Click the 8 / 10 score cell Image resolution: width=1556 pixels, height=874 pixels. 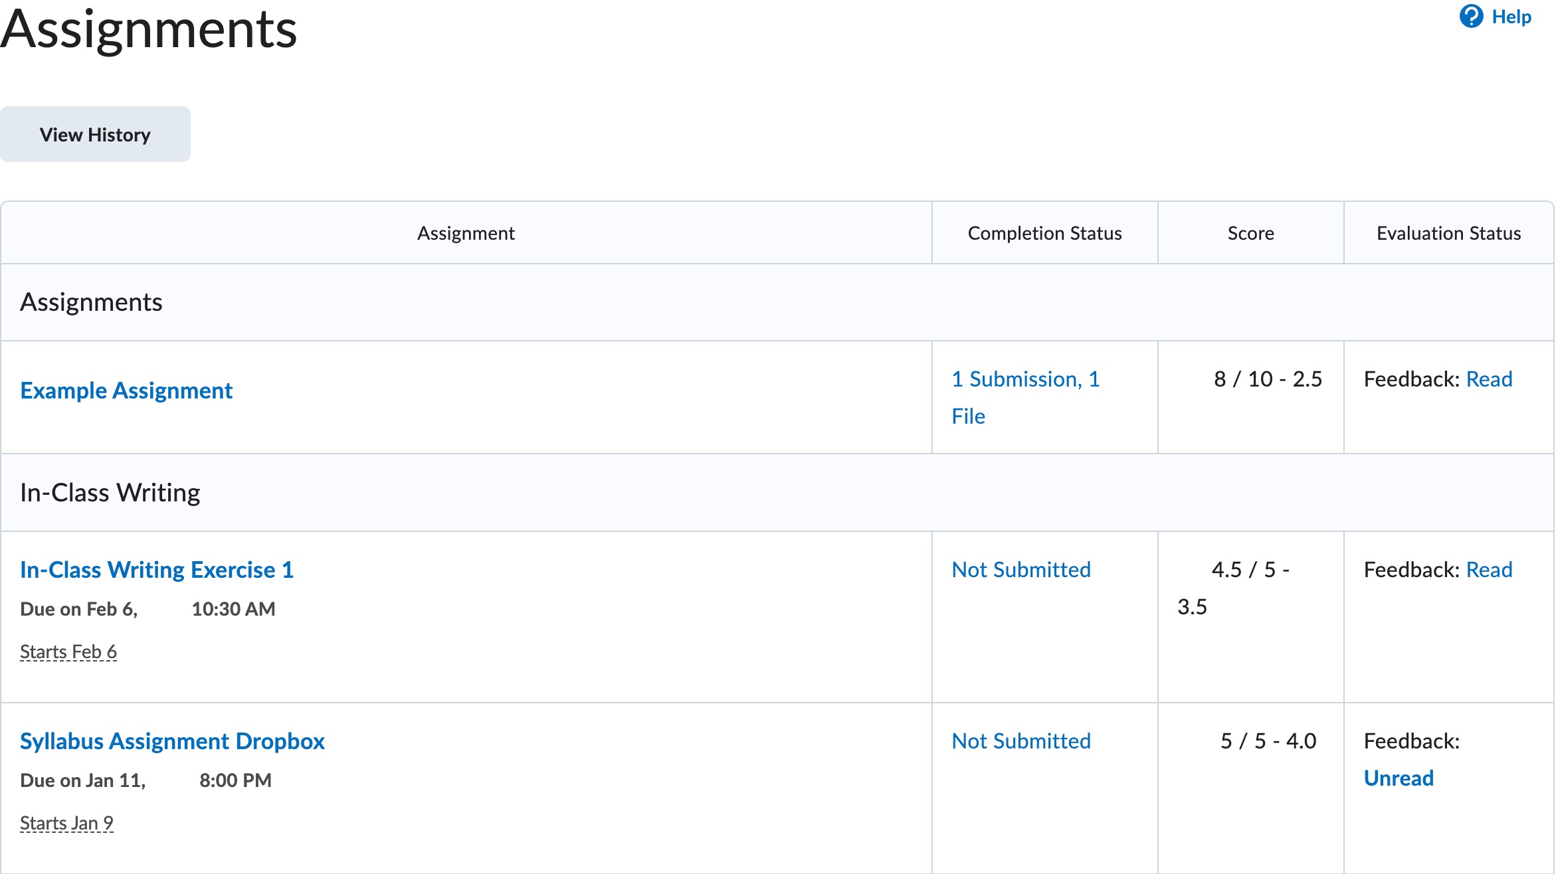pos(1267,379)
